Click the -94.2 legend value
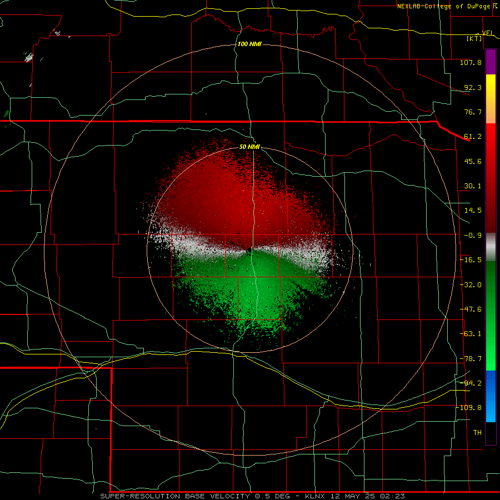This screenshot has width=500, height=500. pyautogui.click(x=471, y=383)
